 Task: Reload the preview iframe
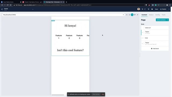(x=135, y=15)
